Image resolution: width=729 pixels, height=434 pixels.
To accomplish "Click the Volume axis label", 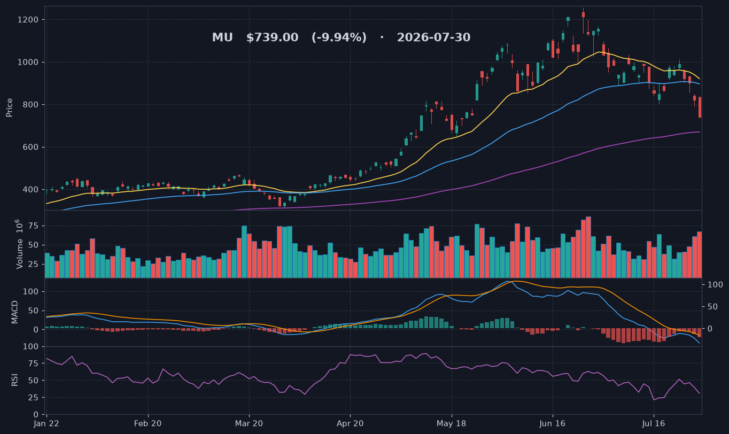I will 19,244.
